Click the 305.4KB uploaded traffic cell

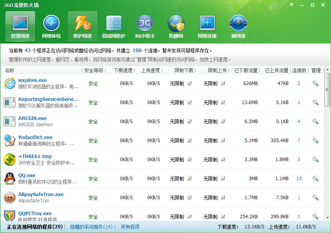280,141
